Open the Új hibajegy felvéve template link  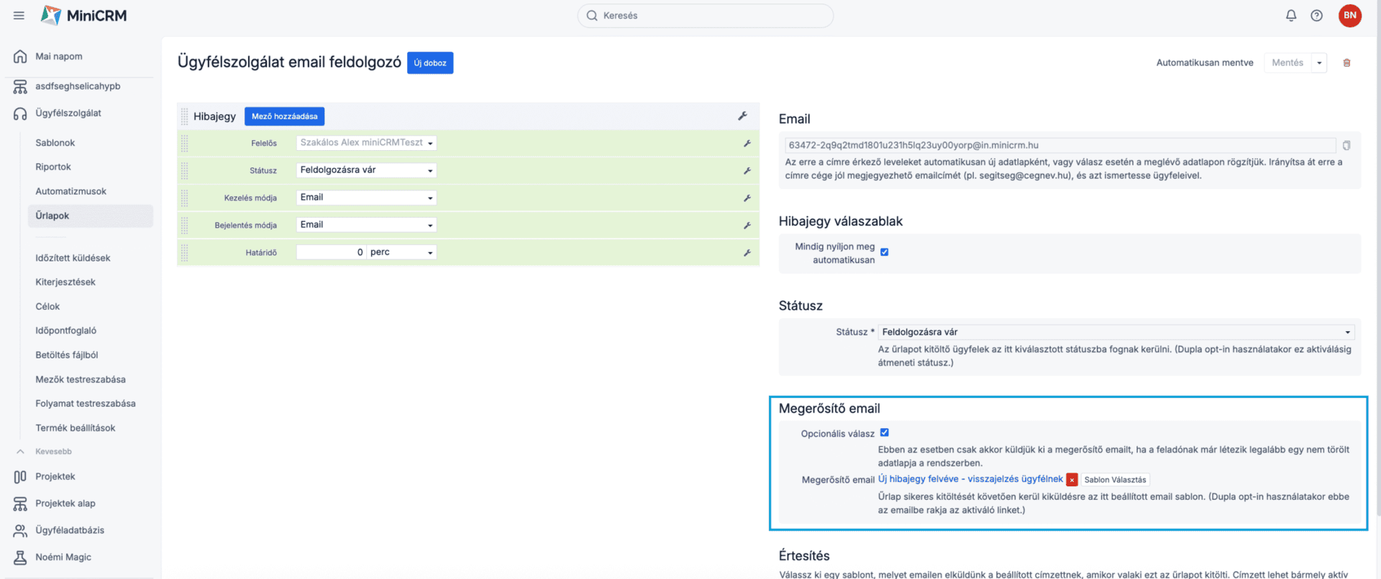click(970, 479)
